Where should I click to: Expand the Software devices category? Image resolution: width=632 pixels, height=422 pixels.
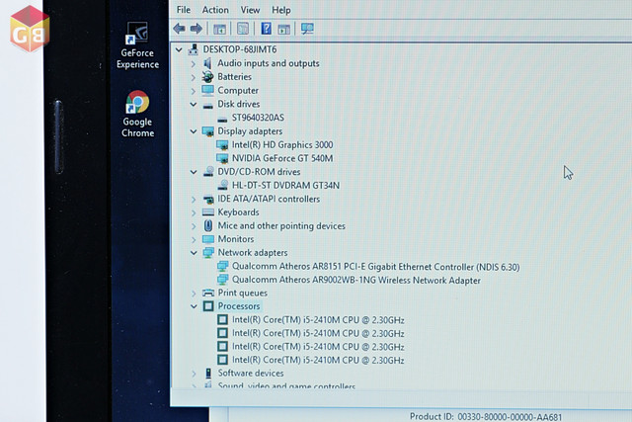tap(194, 374)
